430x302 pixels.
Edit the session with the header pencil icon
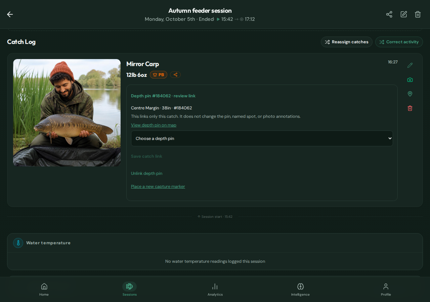[403, 14]
